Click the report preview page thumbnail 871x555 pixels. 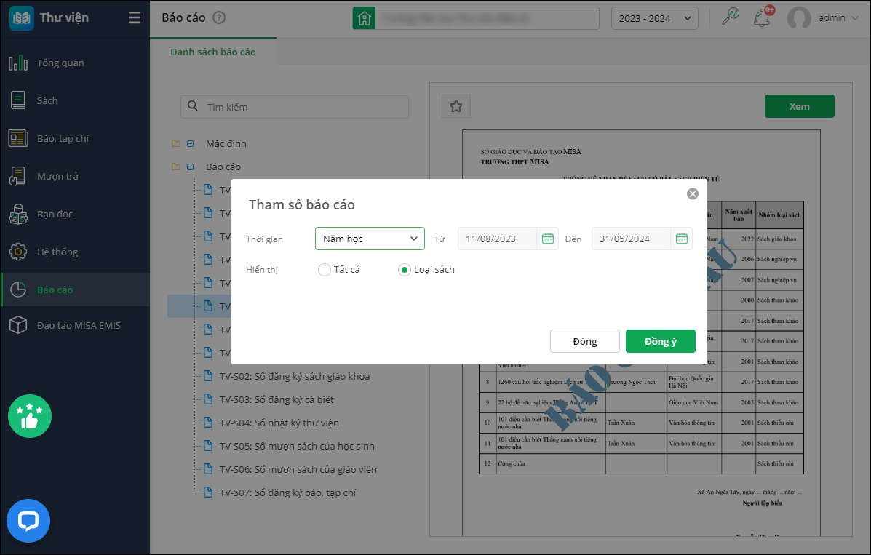point(641,333)
